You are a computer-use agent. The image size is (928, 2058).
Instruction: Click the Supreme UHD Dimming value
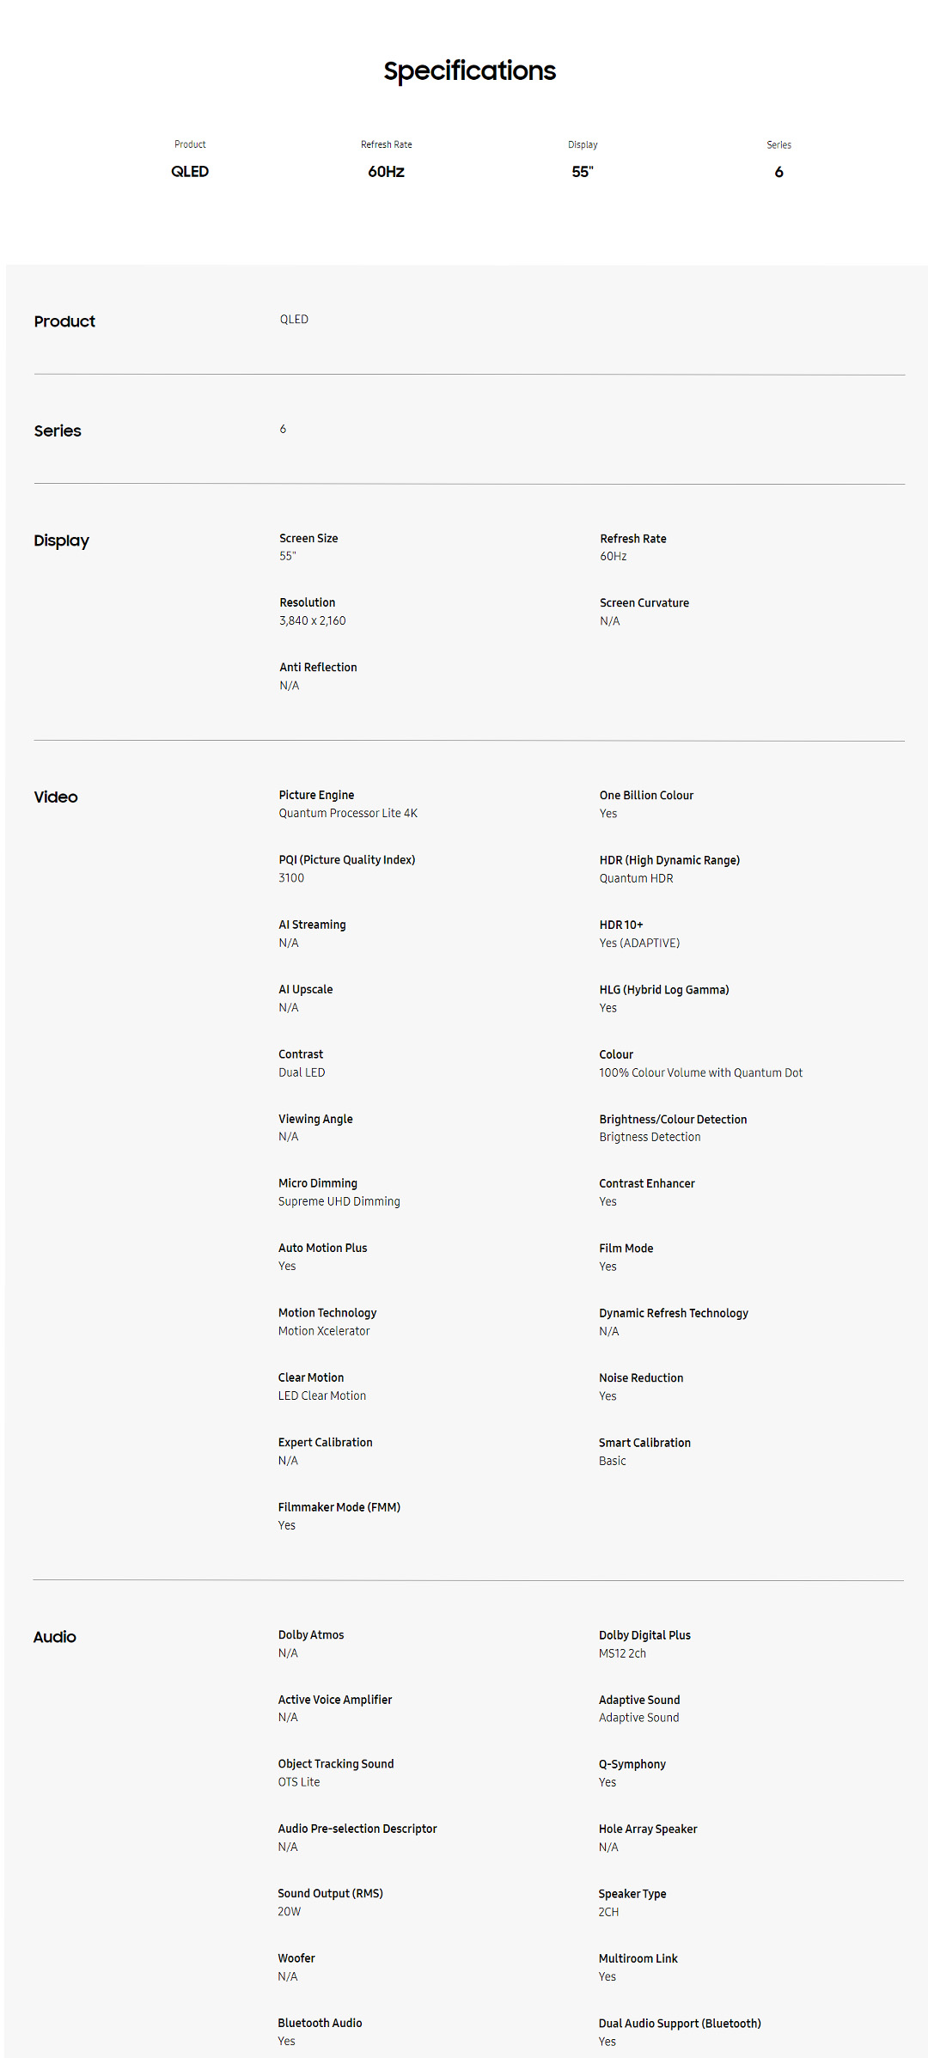click(x=339, y=1202)
